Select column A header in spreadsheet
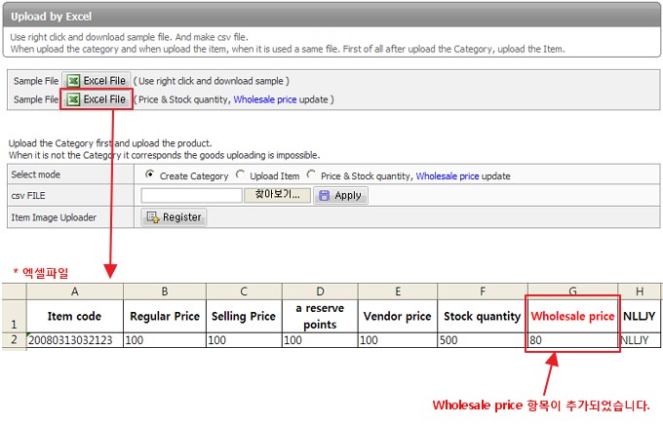The image size is (663, 425). 74,290
